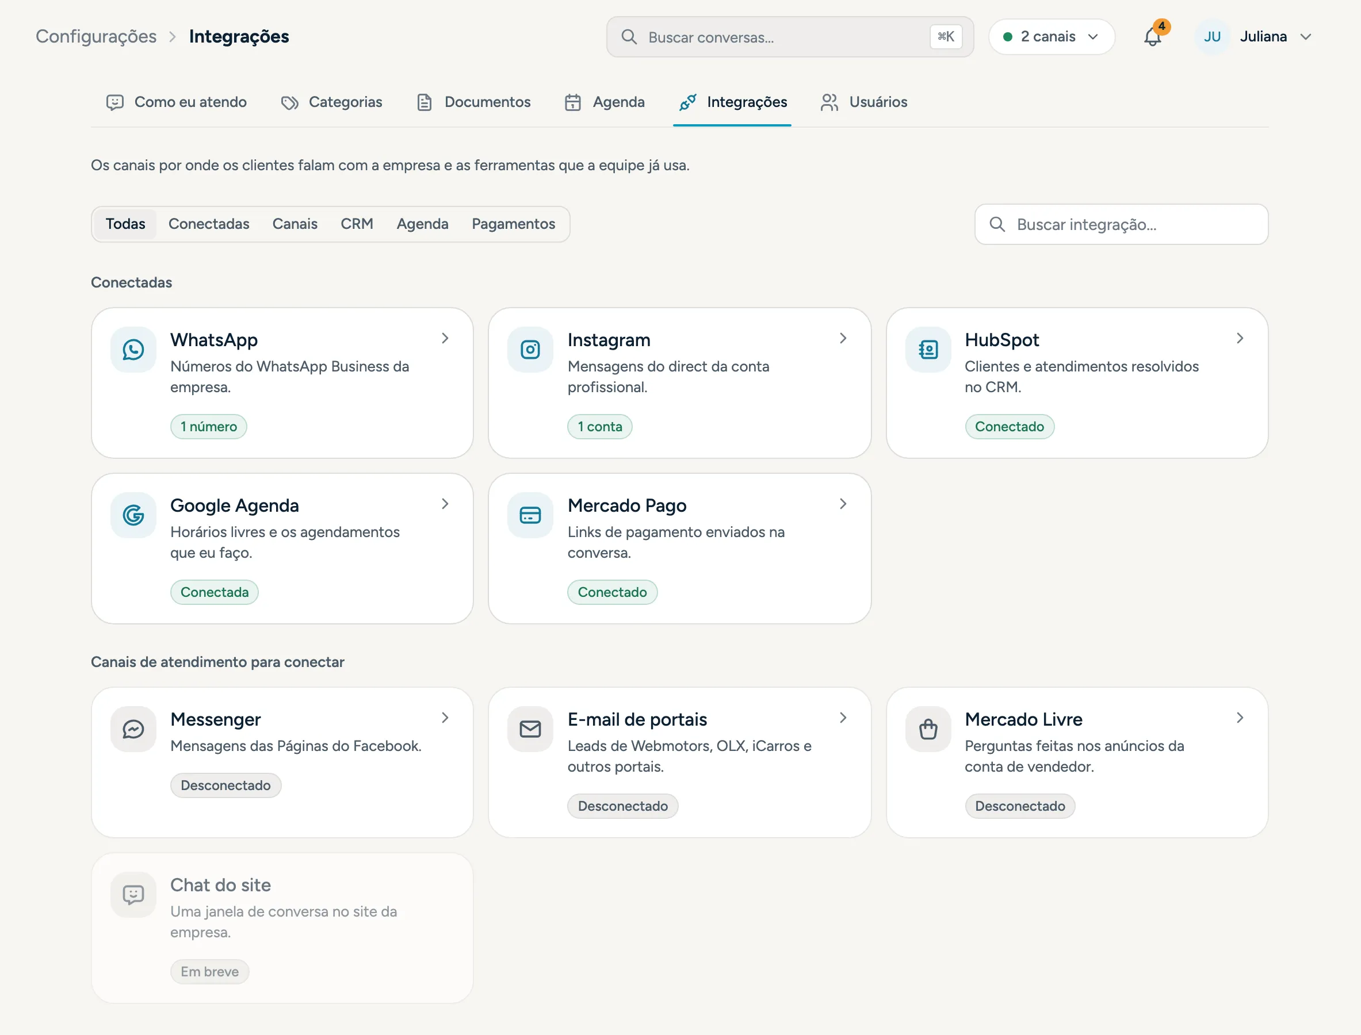
Task: Click the Buscar conversas search field
Action: click(790, 37)
